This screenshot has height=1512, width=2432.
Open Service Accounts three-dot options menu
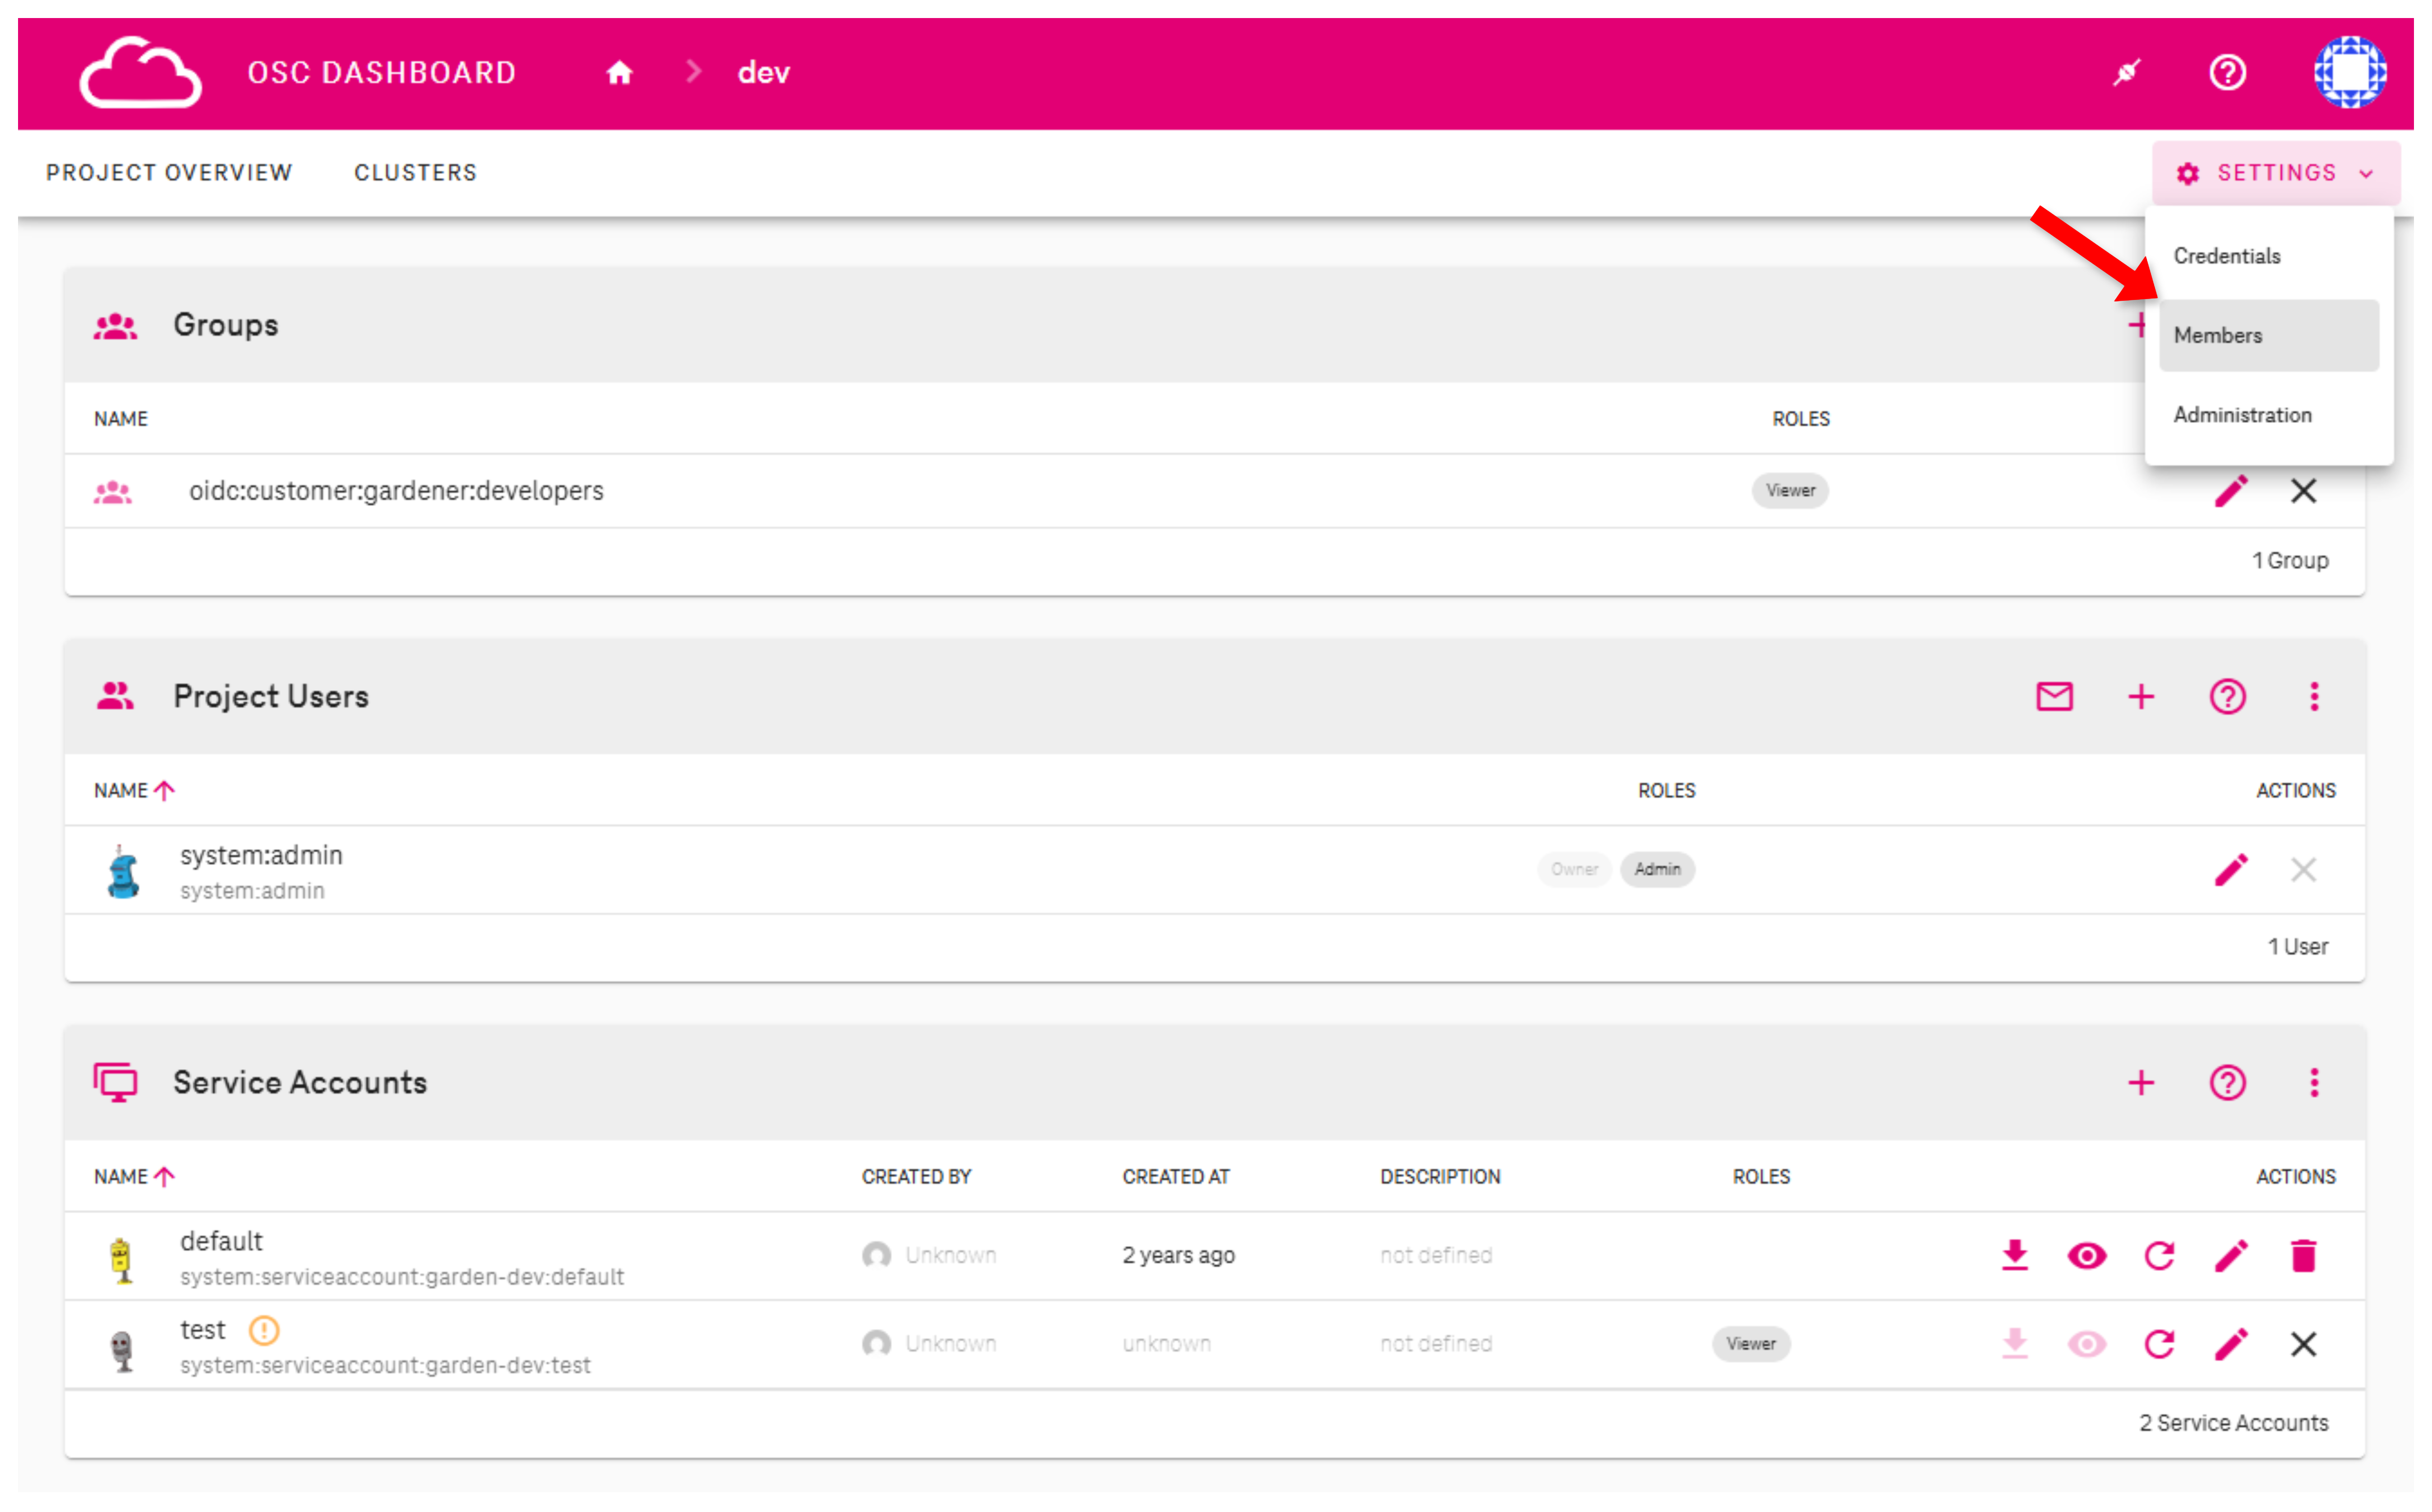(2314, 1082)
